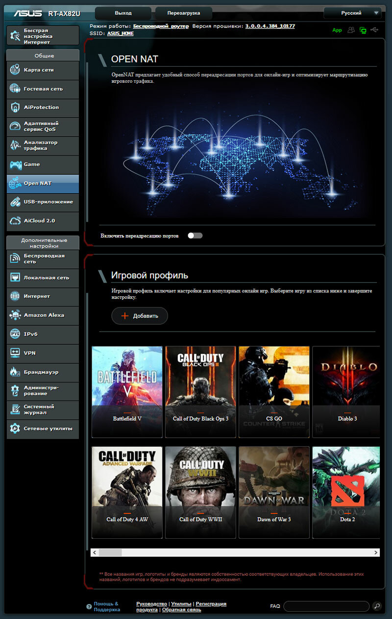
Task: Click the Локальная сеть icon
Action: coord(15,278)
